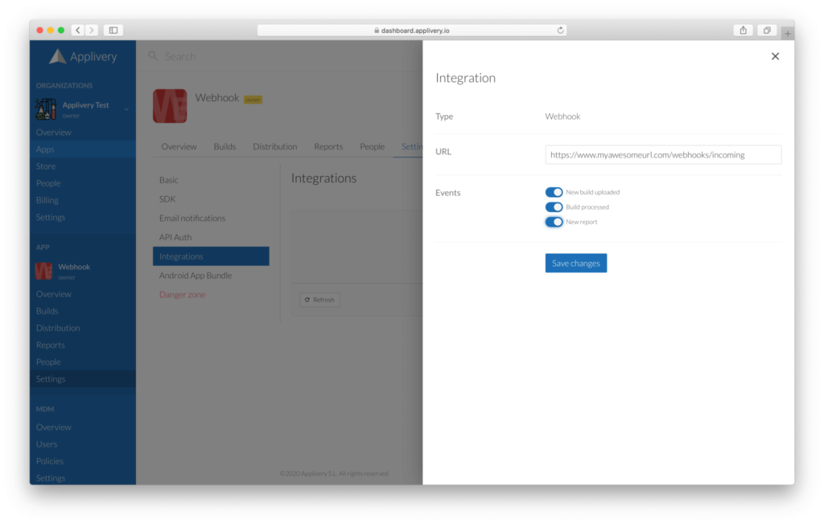This screenshot has height=524, width=824.
Task: Click the search magnifier icon
Action: pyautogui.click(x=153, y=55)
